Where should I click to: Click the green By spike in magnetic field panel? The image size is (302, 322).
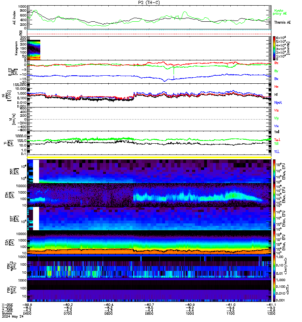pyautogui.click(x=174, y=70)
